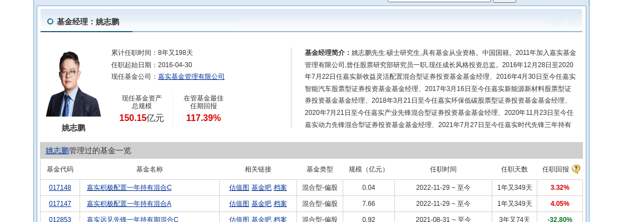The height and width of the screenshot is (222, 623).
Task: Open fund code 012853
Action: click(60, 219)
